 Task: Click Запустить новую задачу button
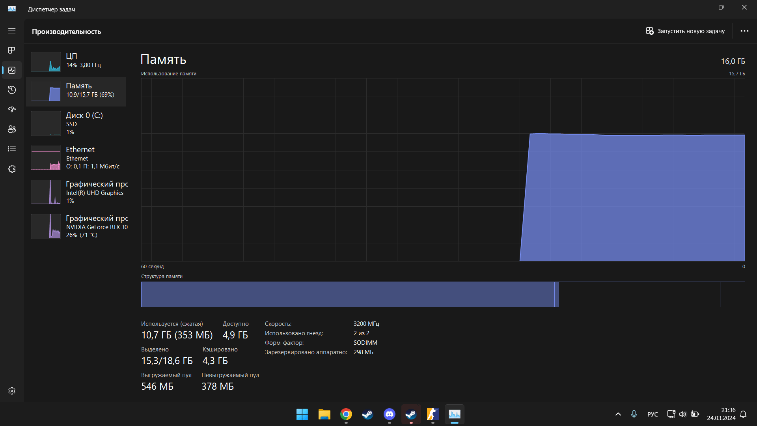[x=685, y=31]
